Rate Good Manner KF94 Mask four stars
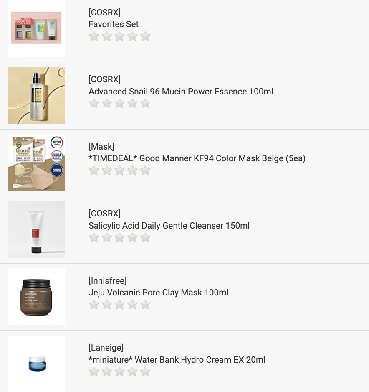 click(132, 171)
